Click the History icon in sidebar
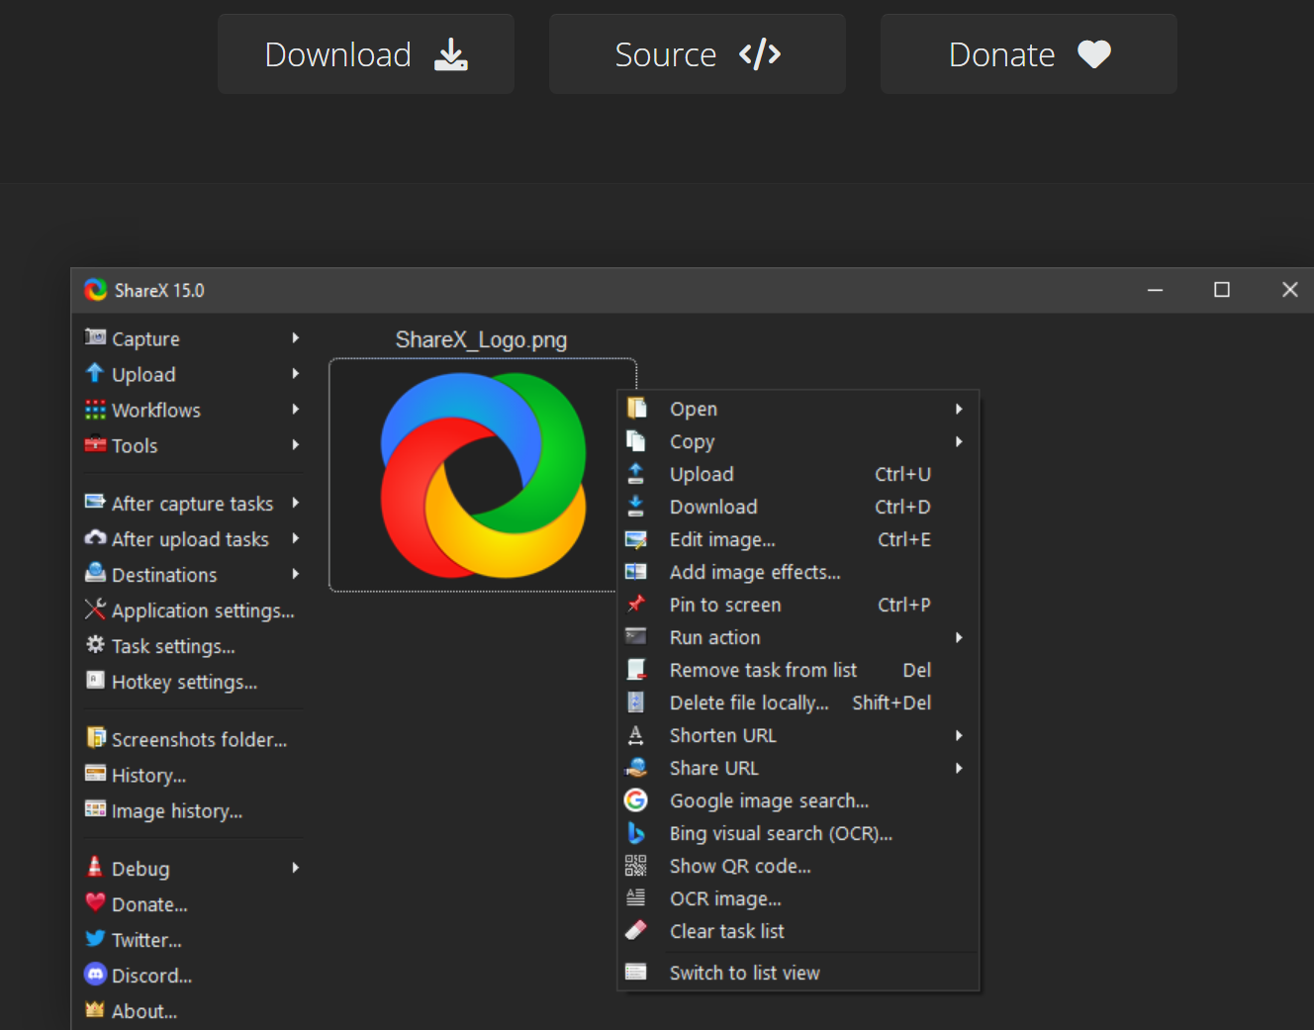The height and width of the screenshot is (1030, 1314). [x=95, y=773]
